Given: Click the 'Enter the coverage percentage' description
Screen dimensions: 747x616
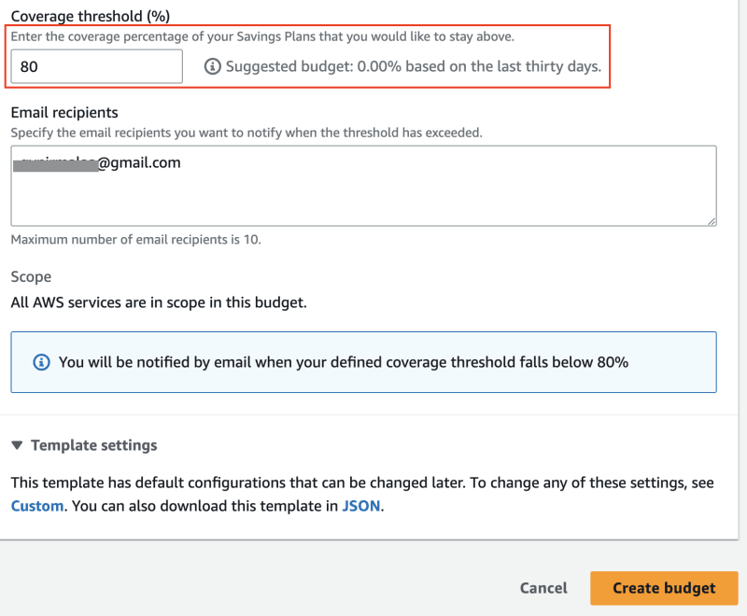Looking at the screenshot, I should 262,36.
